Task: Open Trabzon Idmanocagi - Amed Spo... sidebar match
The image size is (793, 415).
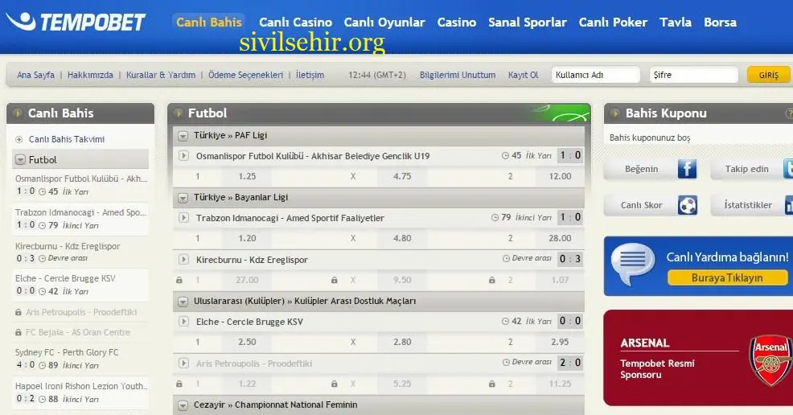Action: pyautogui.click(x=80, y=219)
